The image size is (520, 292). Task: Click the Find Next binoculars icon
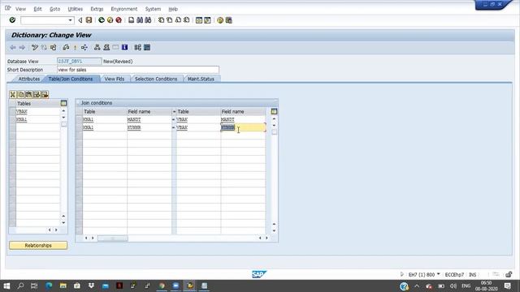click(148, 20)
